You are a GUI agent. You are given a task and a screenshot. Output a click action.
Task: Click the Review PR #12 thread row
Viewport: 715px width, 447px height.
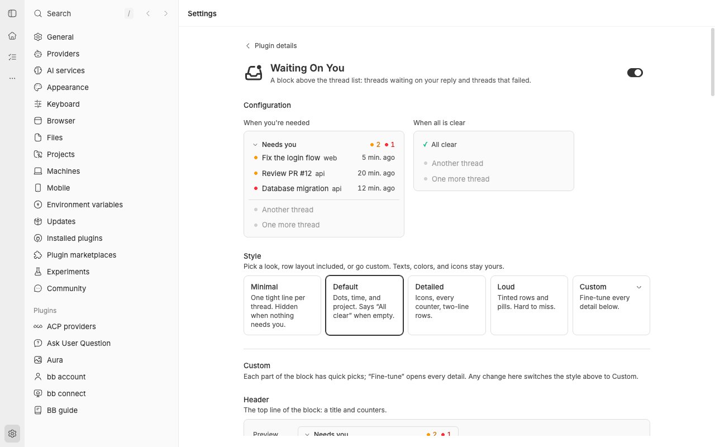tap(324, 173)
